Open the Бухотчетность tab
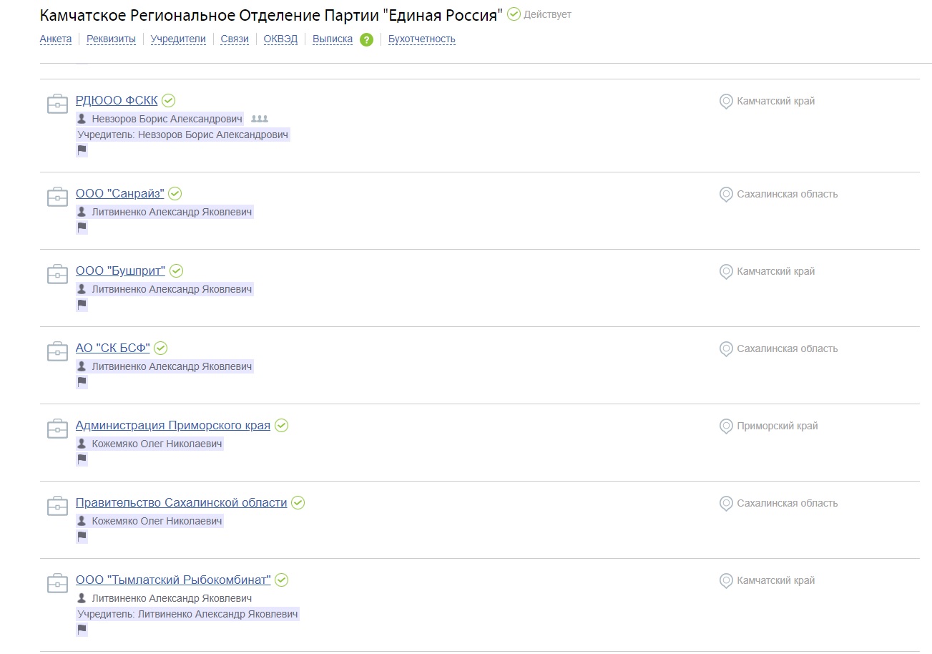The width and height of the screenshot is (932, 654). click(421, 39)
